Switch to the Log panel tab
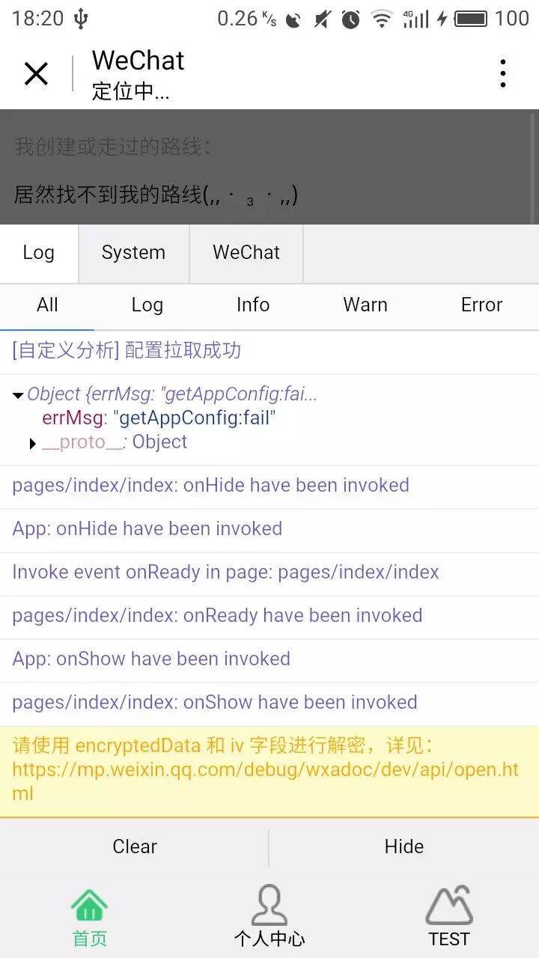The image size is (539, 958). coord(39,254)
